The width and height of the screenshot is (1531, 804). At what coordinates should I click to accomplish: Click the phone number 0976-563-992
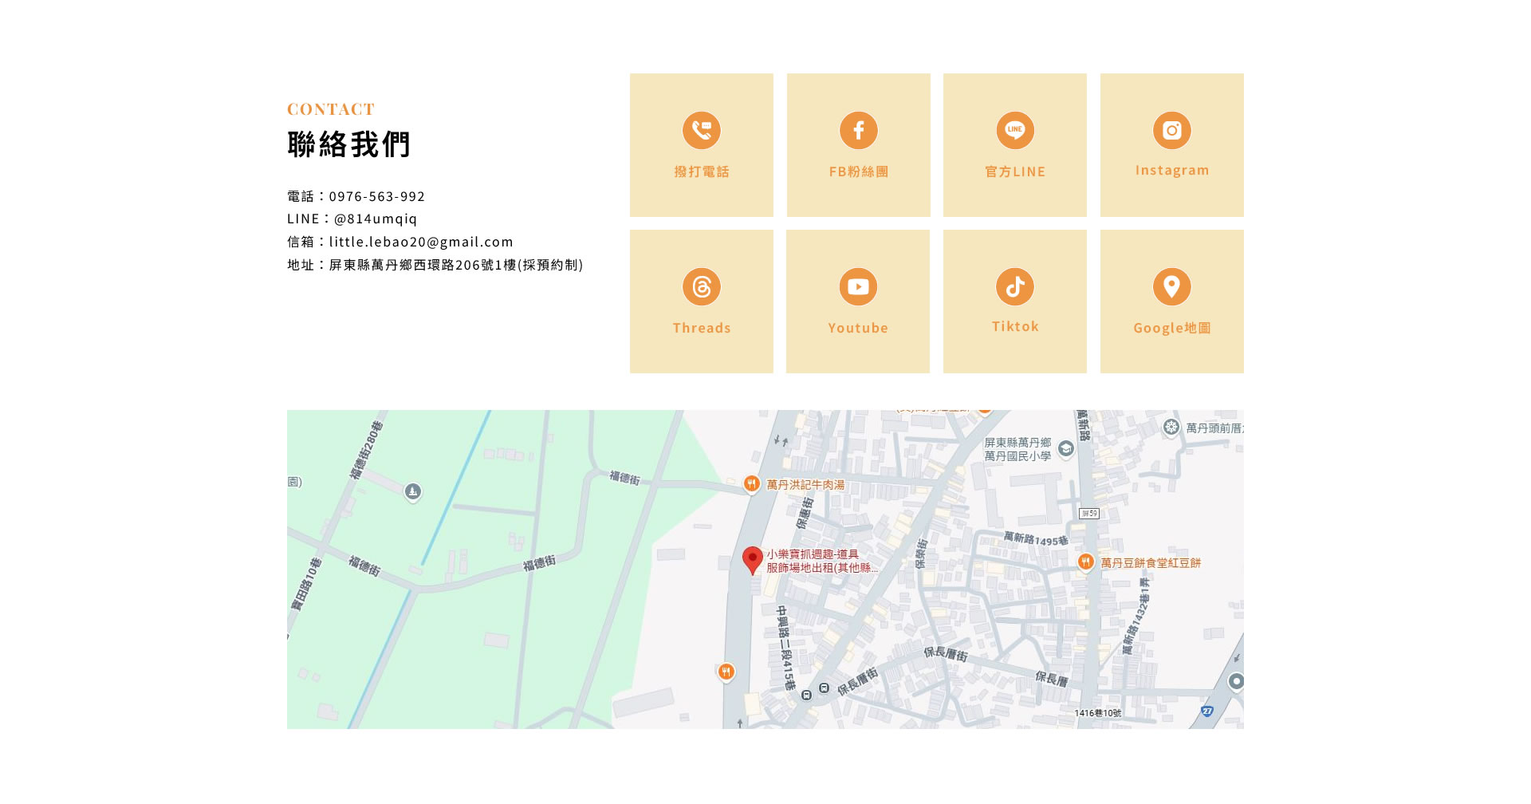(376, 196)
